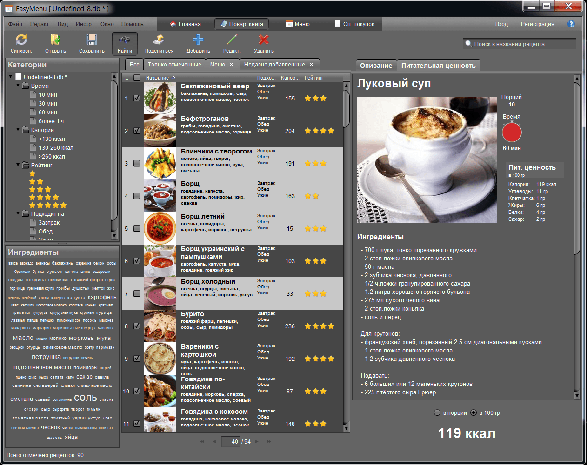Click Undefined-8.db database icon in tree
587x465 pixels.
coord(19,77)
